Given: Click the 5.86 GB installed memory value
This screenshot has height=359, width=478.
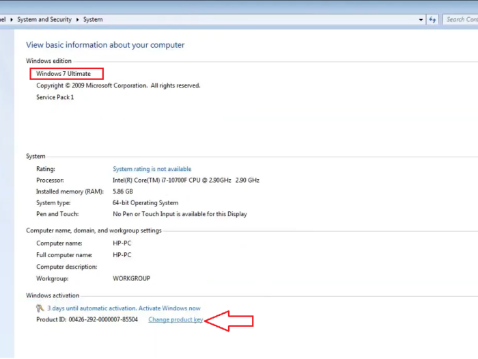Looking at the screenshot, I should pos(123,191).
